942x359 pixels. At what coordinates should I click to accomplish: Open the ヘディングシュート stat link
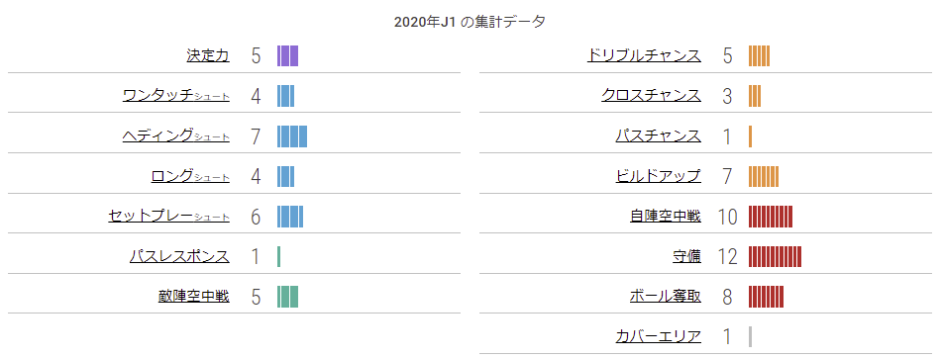tap(176, 136)
